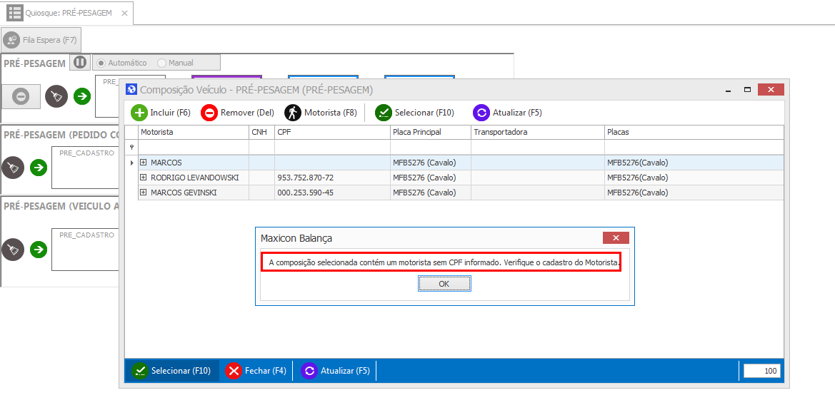Click the zoom value field showing 100

(x=762, y=371)
